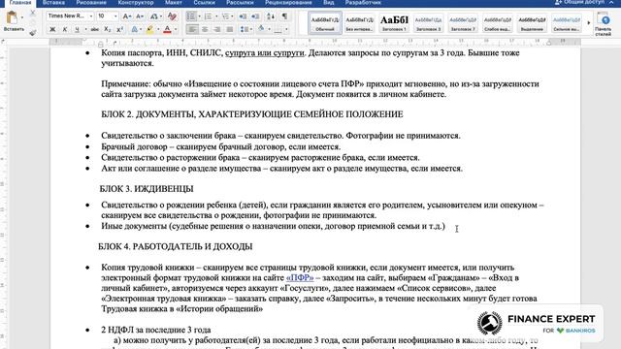Switch to the Рисование tab
This screenshot has height=349, width=621.
tap(91, 2)
